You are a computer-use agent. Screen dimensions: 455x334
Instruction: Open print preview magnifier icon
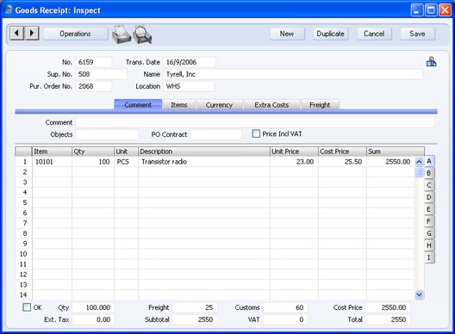142,34
